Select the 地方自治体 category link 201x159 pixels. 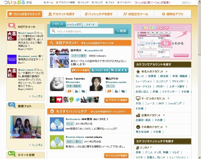pos(142,132)
